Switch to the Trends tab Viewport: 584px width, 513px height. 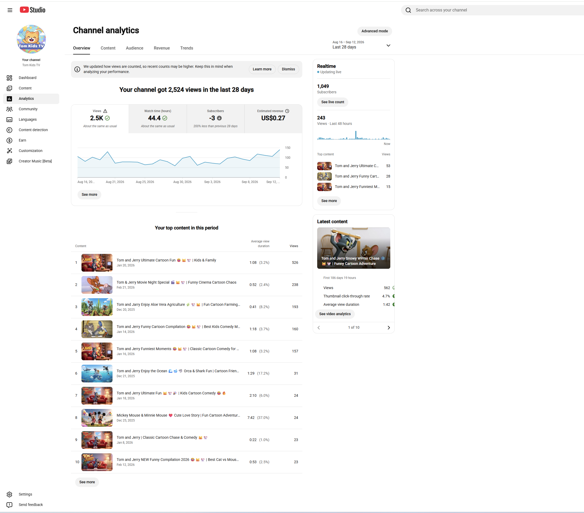point(187,48)
